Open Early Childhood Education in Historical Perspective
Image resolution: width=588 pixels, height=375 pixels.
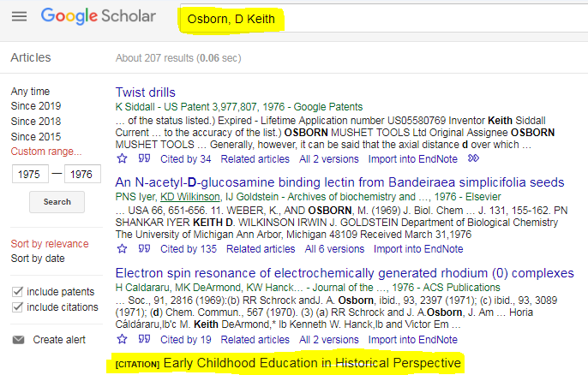312,363
